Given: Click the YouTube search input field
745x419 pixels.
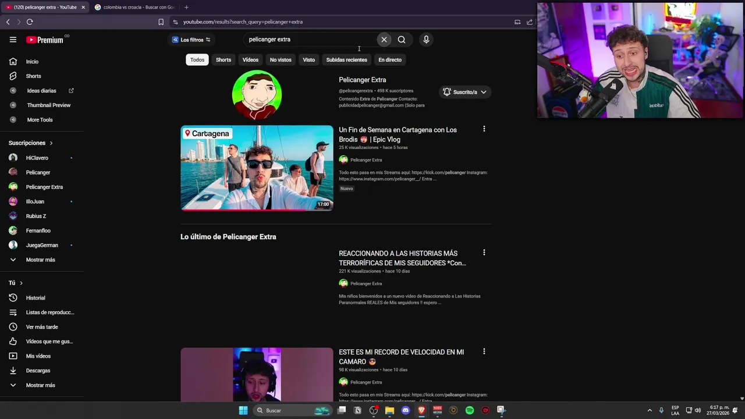Looking at the screenshot, I should coord(308,40).
